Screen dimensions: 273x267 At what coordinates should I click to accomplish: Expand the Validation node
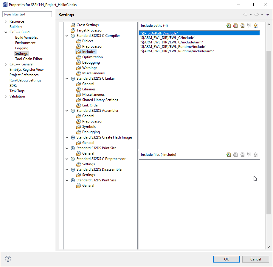tap(6, 97)
